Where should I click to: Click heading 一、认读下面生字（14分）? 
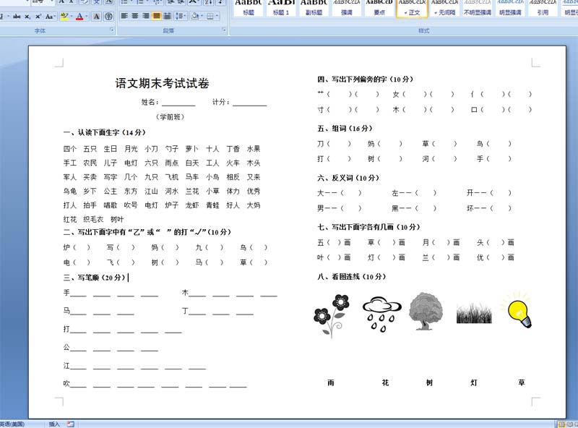point(104,132)
